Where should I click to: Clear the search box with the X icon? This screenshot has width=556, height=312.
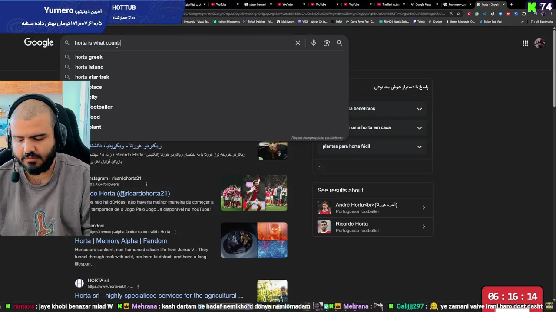coord(298,43)
